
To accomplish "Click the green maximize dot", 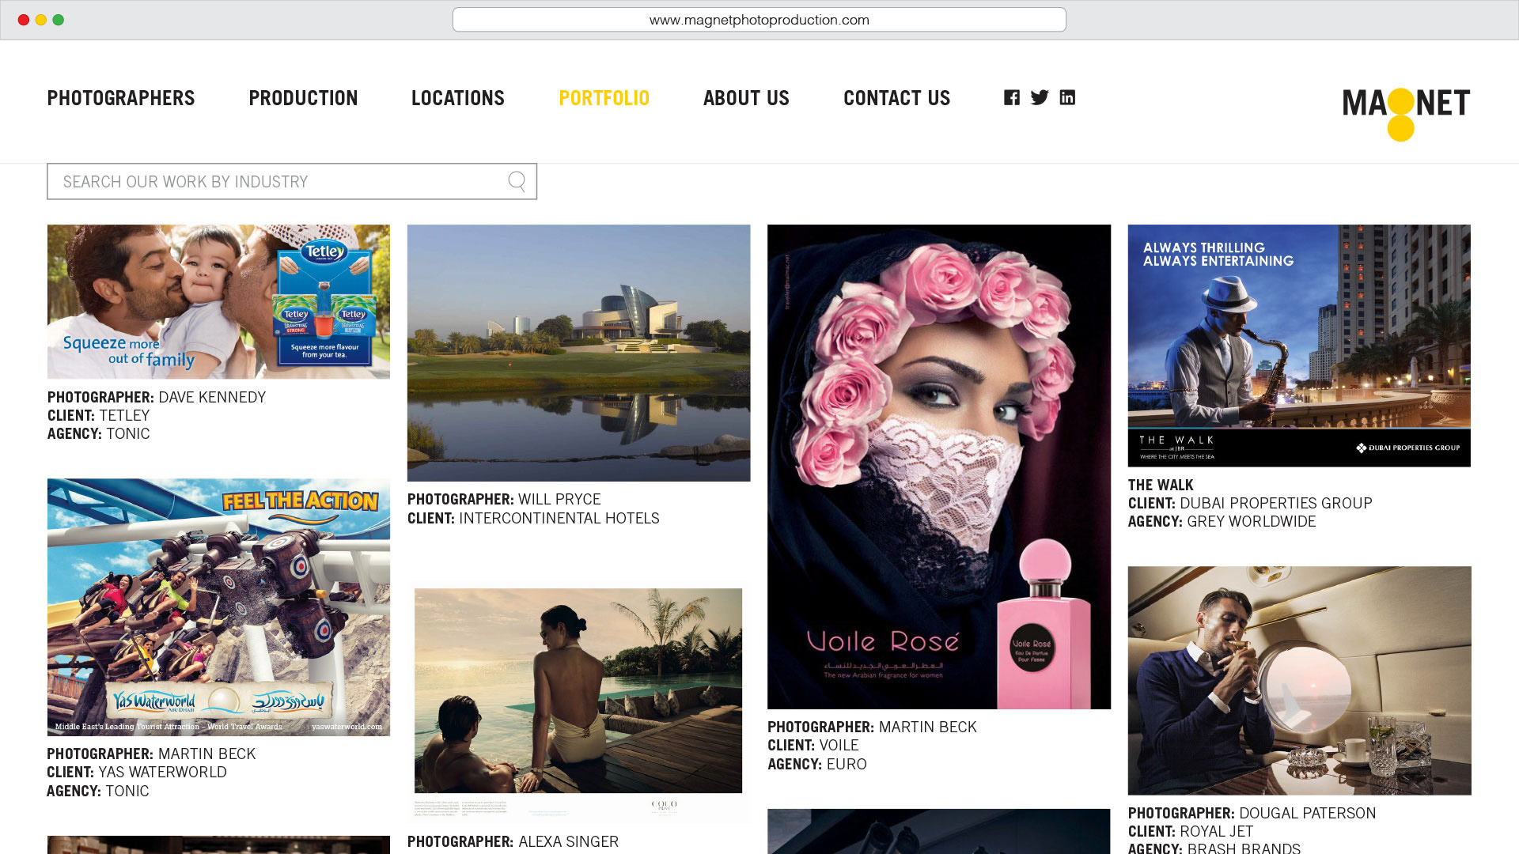I will (x=59, y=20).
